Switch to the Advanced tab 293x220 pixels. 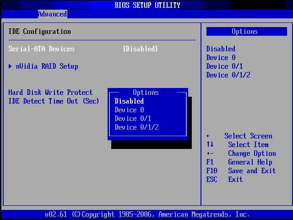(52, 14)
